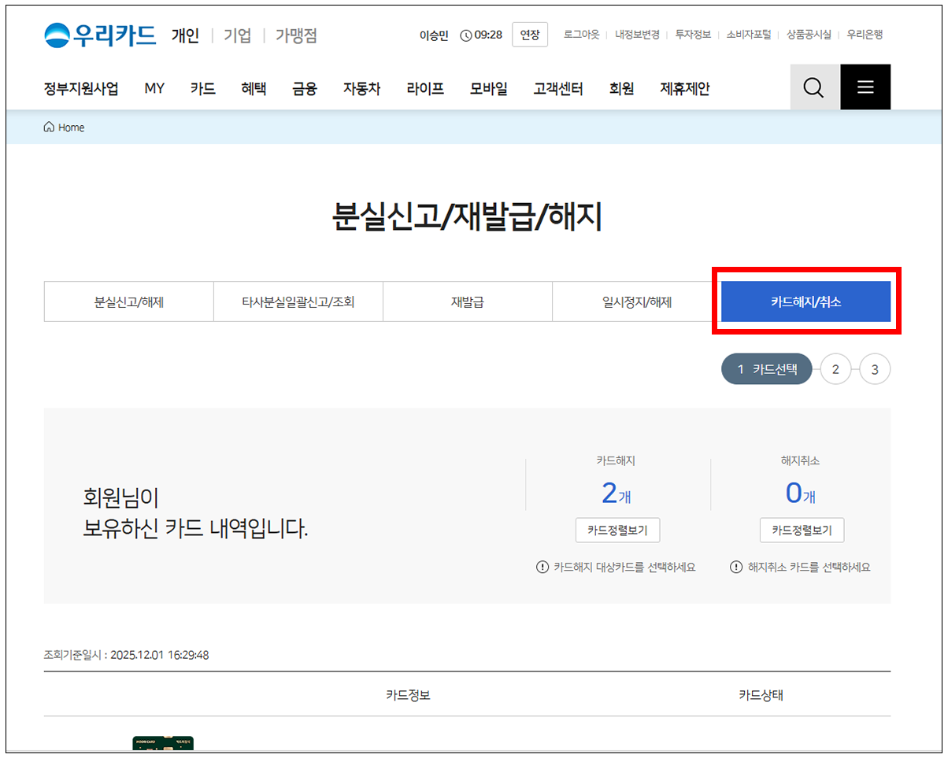Click the Home breadcrumb icon
The height and width of the screenshot is (758, 948).
(x=50, y=128)
